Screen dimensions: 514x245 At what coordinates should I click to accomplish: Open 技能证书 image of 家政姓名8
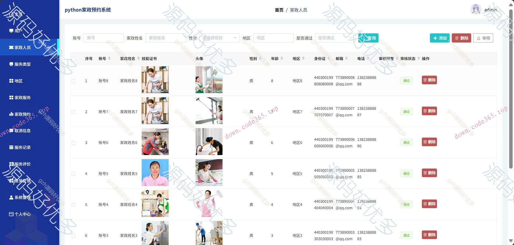(155, 80)
